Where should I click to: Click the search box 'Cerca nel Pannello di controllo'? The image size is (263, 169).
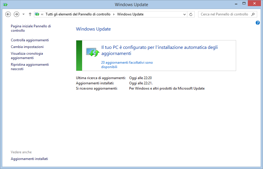(227, 14)
